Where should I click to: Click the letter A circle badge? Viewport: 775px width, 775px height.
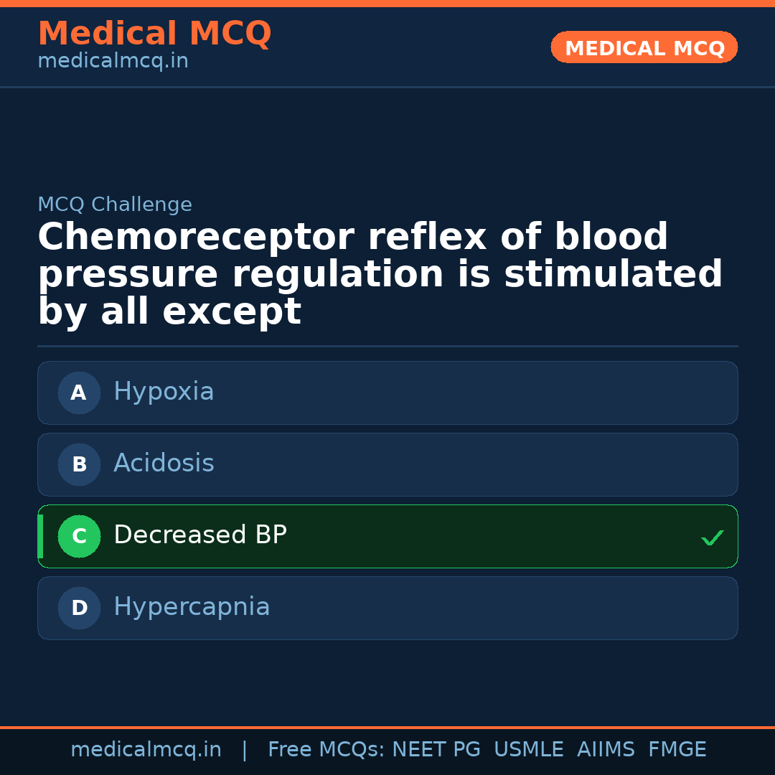tap(79, 393)
